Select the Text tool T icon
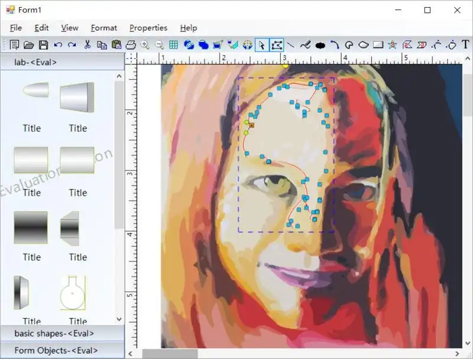This screenshot has height=359, width=473. point(465,44)
